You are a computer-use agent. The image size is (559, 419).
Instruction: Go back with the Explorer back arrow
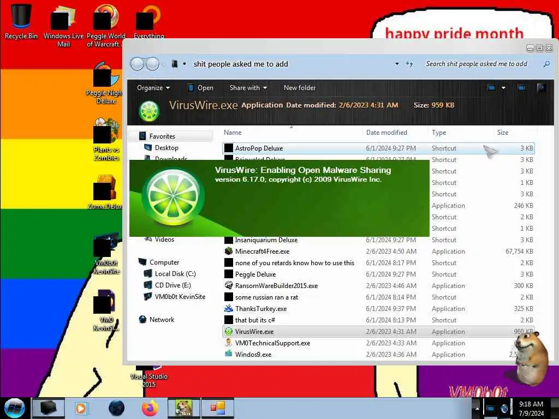pyautogui.click(x=137, y=64)
